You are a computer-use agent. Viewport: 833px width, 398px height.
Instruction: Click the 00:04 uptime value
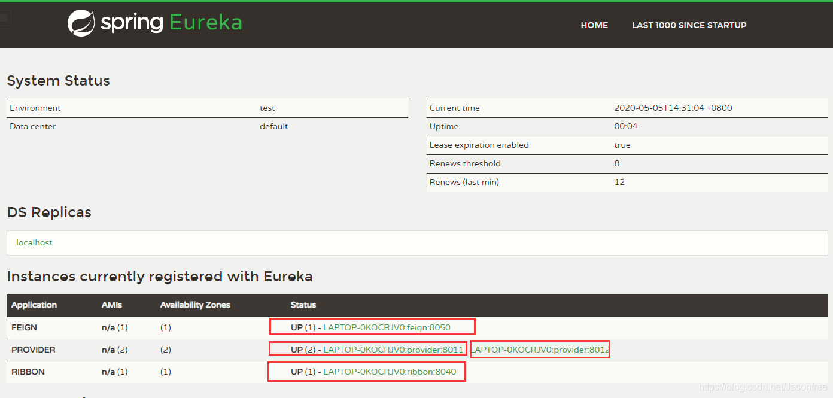(626, 126)
